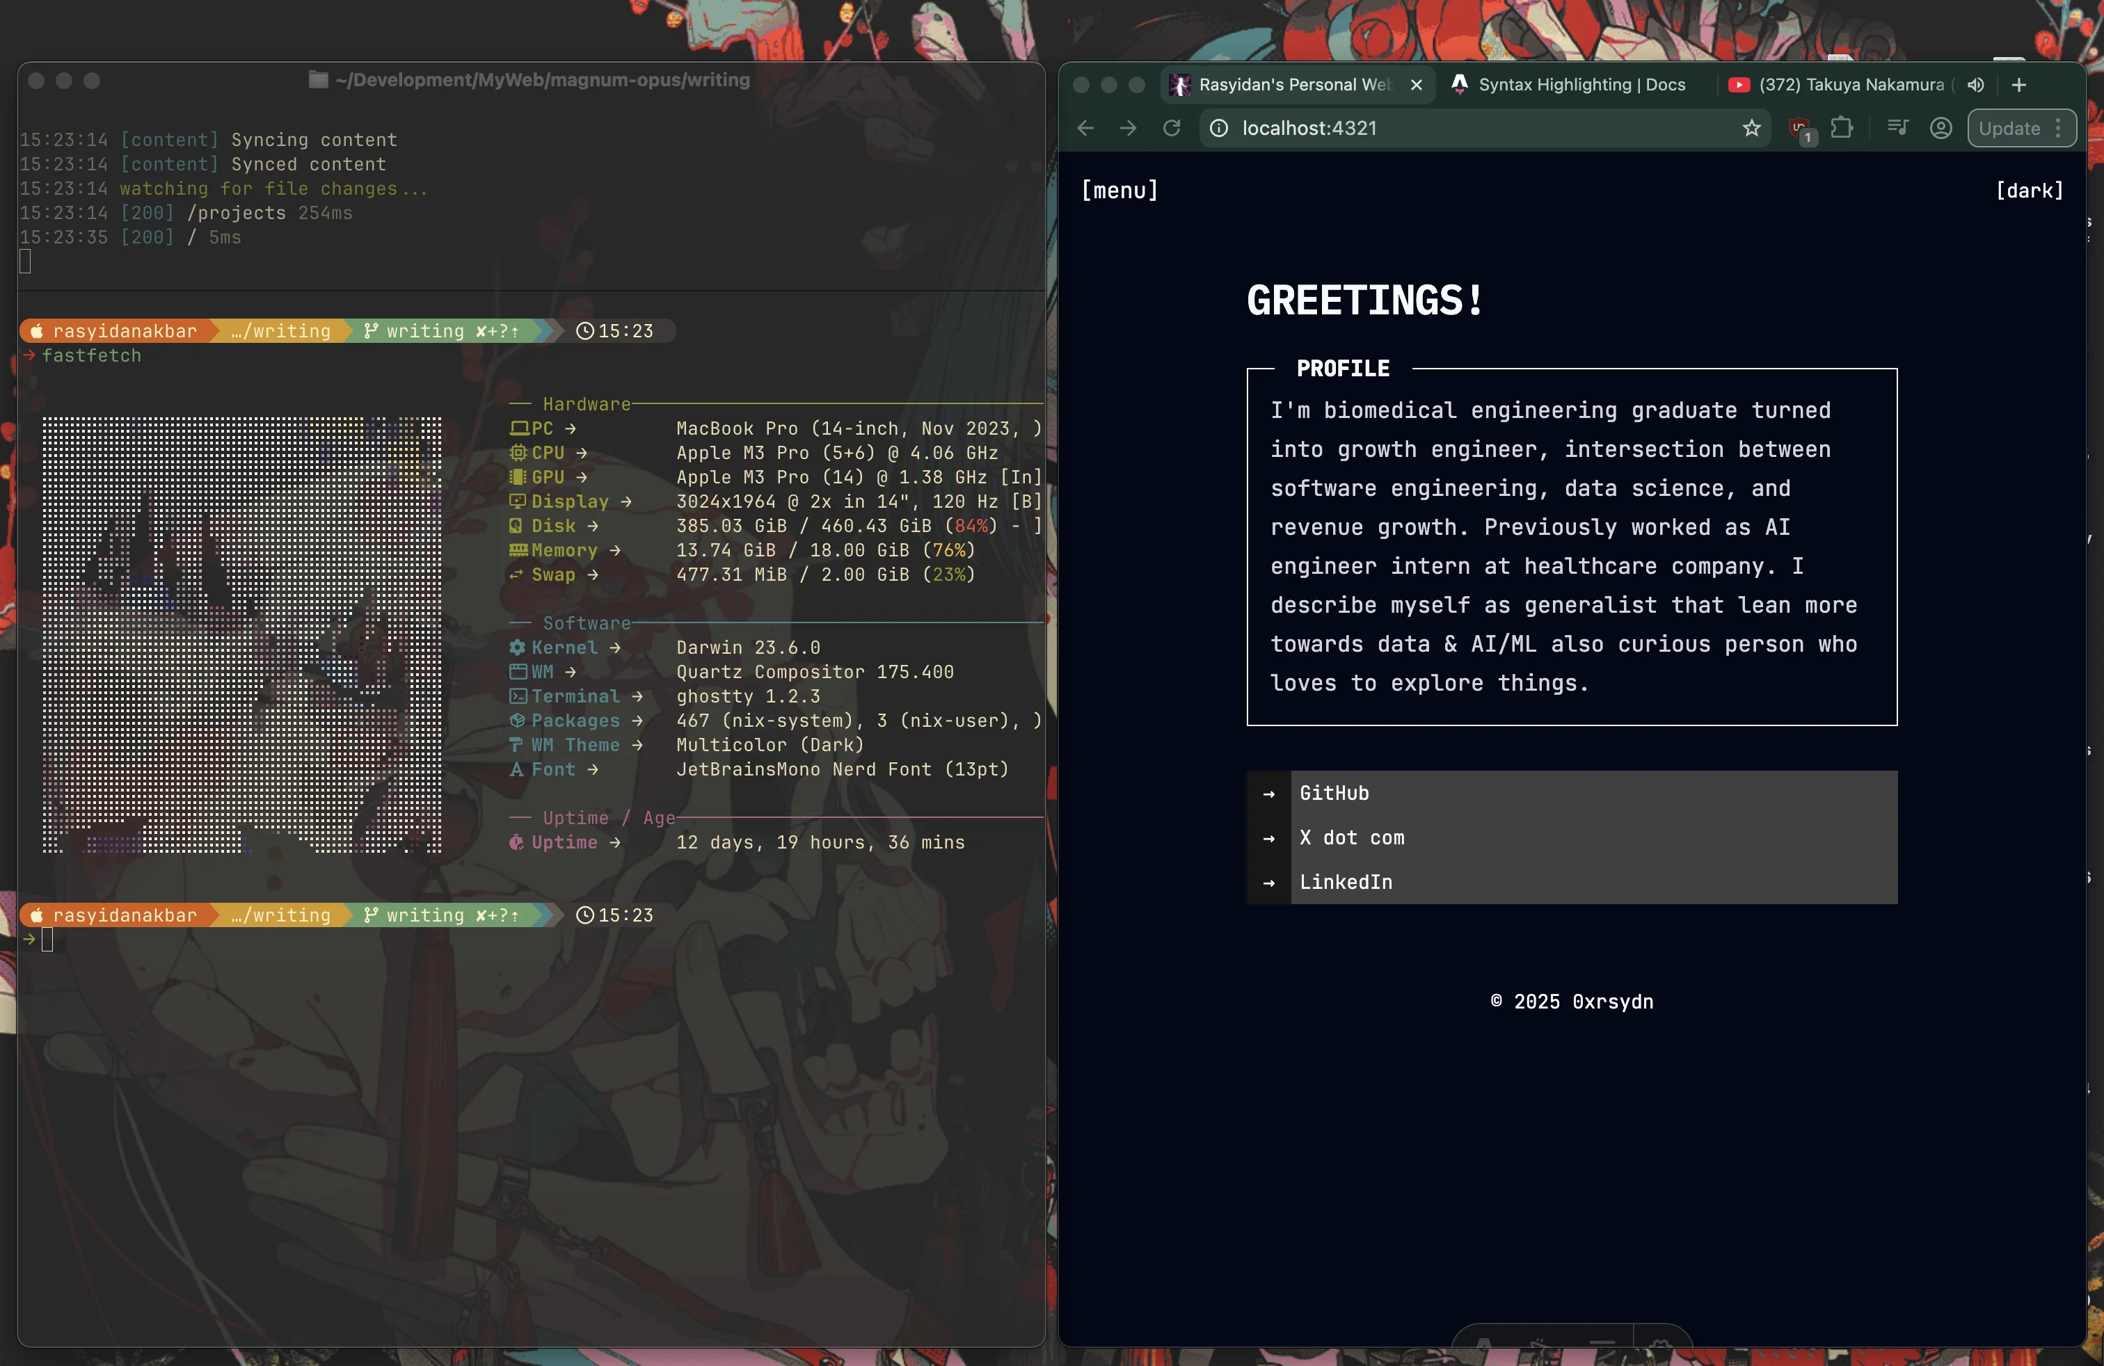Click the browser profile avatar icon

(1940, 128)
